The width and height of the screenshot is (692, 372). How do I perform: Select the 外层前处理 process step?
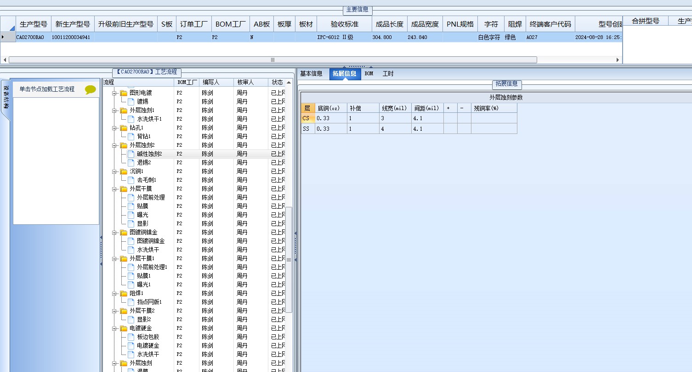pyautogui.click(x=151, y=197)
